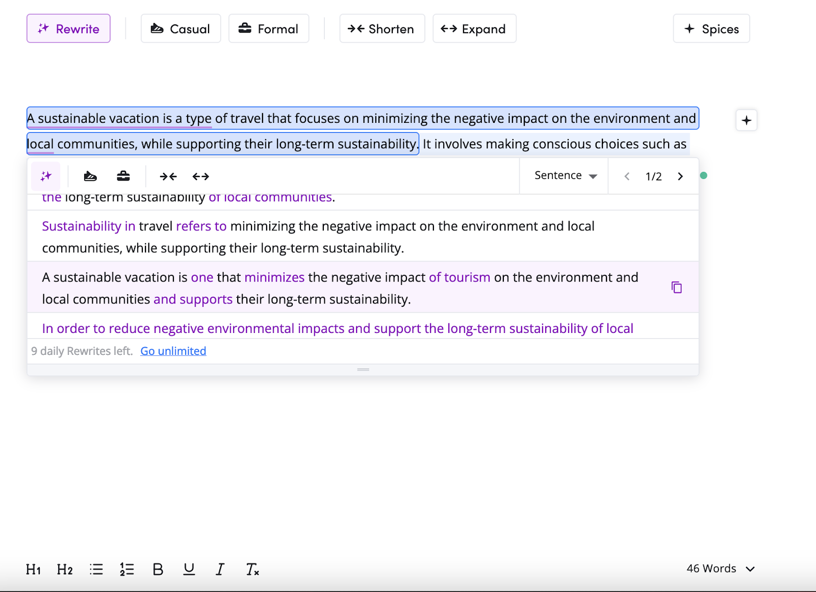Clear text formatting

point(252,569)
